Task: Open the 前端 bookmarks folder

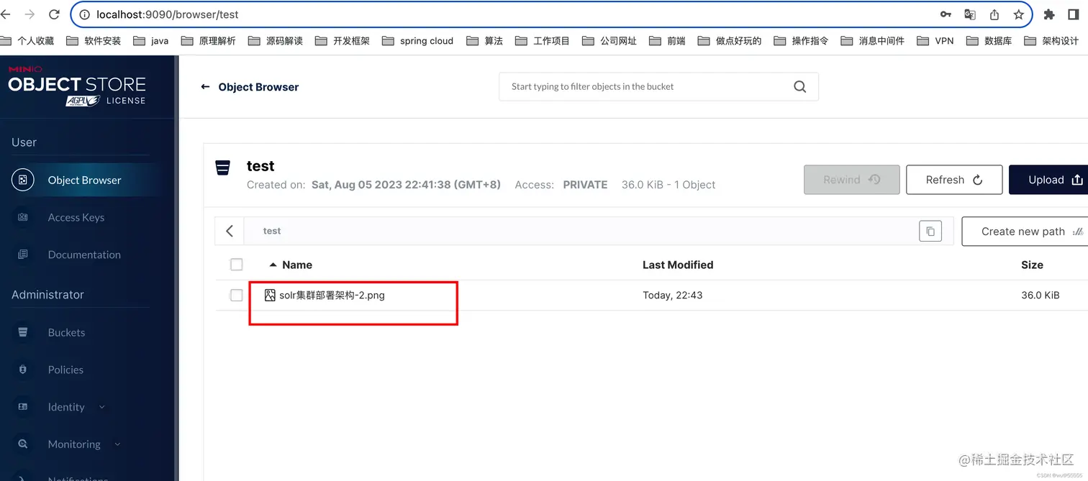Action: tap(667, 41)
